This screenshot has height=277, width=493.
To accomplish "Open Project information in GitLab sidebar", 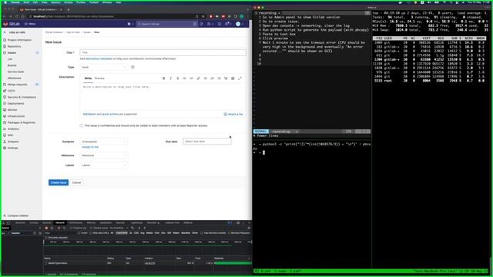I will click(19, 40).
